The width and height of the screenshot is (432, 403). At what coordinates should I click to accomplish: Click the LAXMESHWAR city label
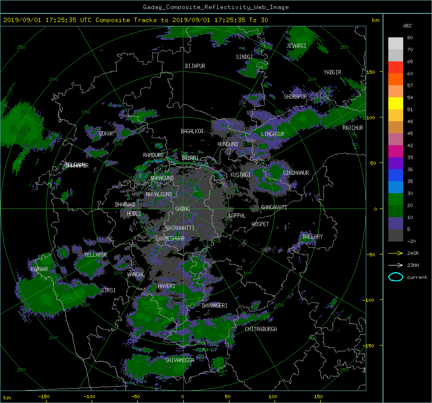click(x=170, y=239)
